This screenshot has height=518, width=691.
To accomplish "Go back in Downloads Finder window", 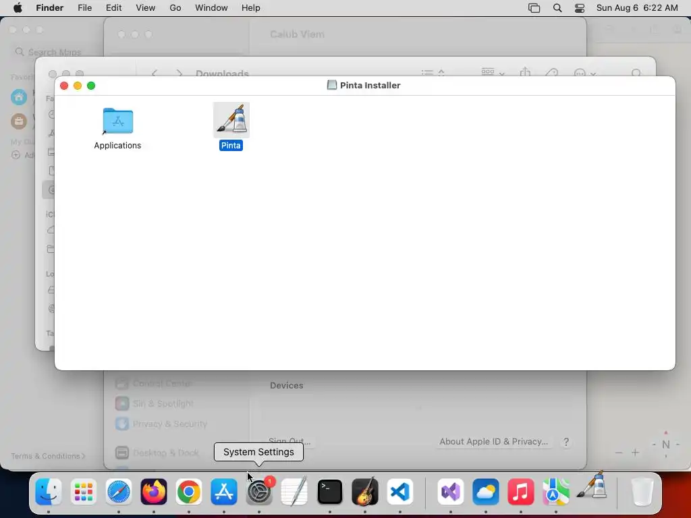I will (155, 73).
